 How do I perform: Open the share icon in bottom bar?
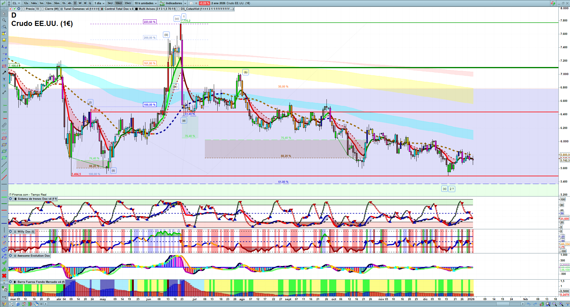point(11,304)
